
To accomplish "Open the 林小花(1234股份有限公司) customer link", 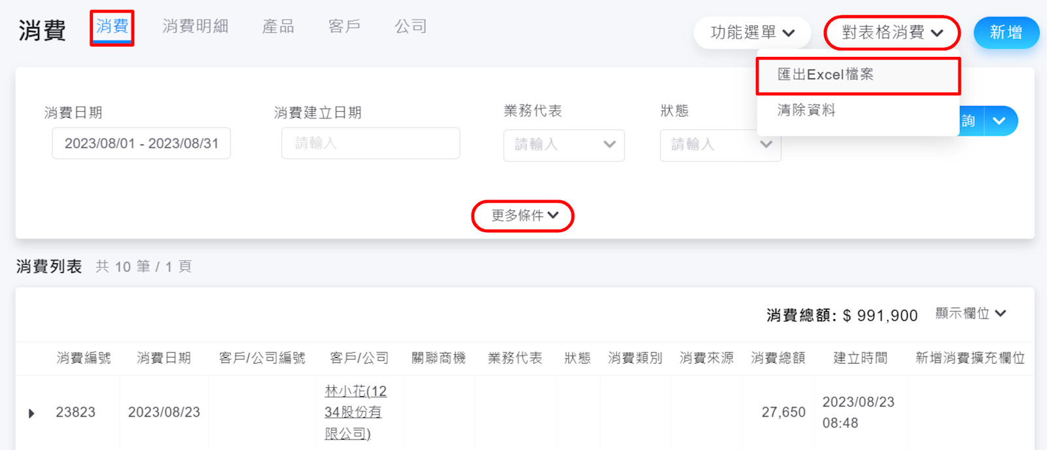I will [x=356, y=412].
